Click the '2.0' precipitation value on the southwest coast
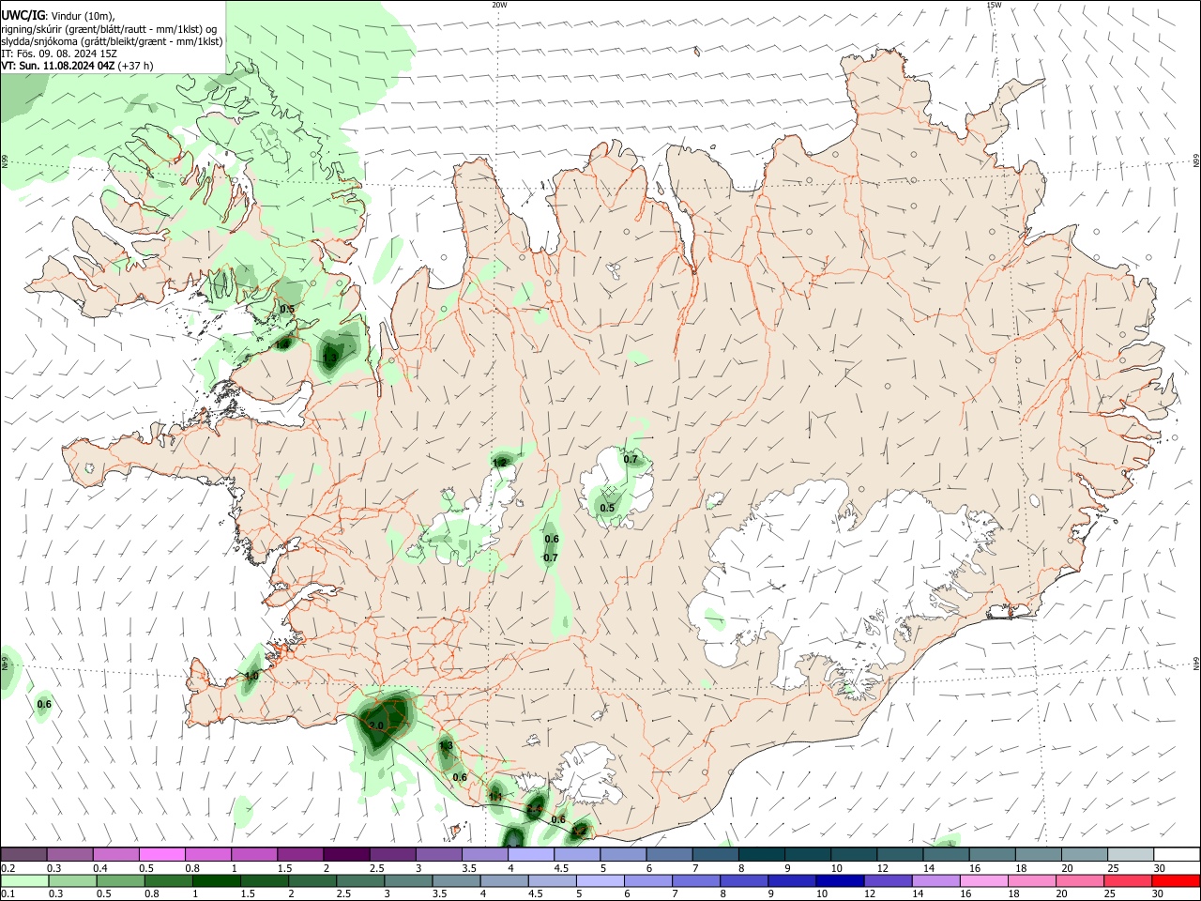This screenshot has height=901, width=1201. pyautogui.click(x=375, y=725)
